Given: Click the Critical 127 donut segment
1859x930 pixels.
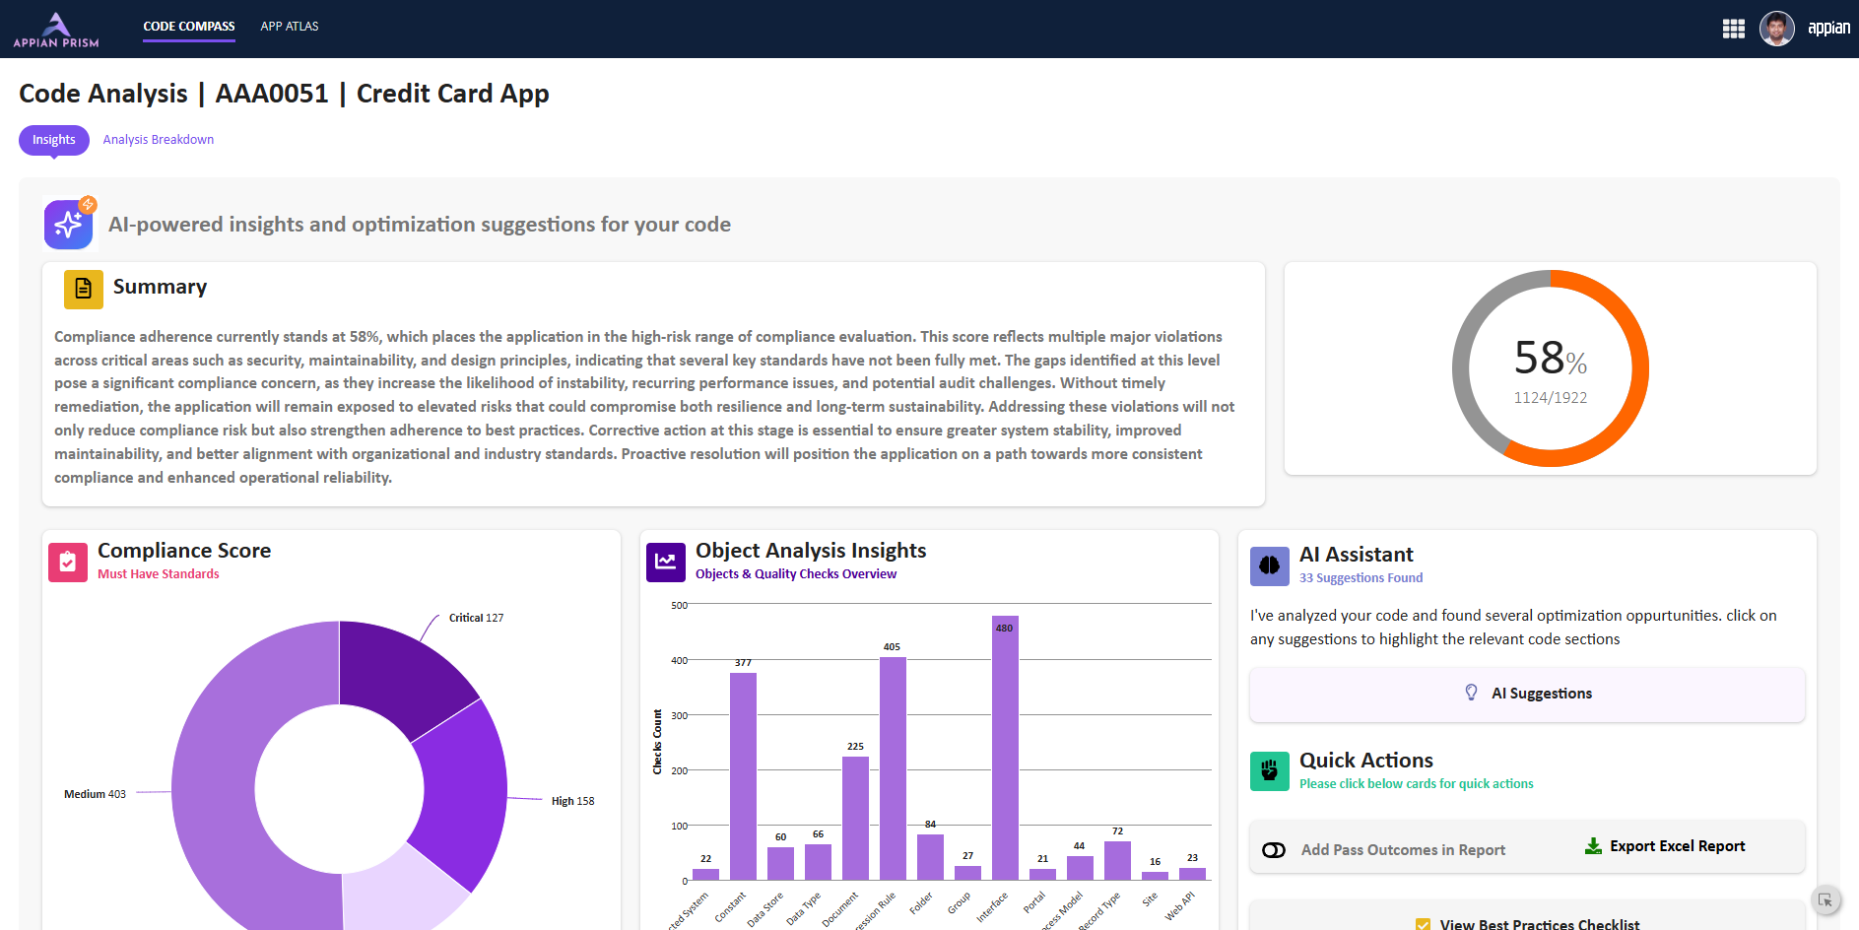Looking at the screenshot, I should [404, 670].
